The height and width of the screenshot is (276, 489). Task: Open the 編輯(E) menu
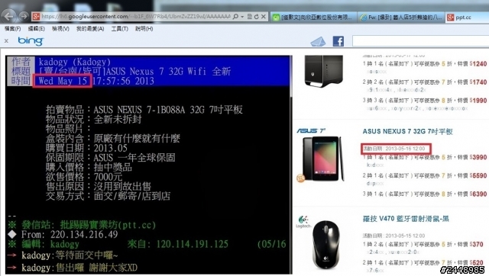[36, 29]
